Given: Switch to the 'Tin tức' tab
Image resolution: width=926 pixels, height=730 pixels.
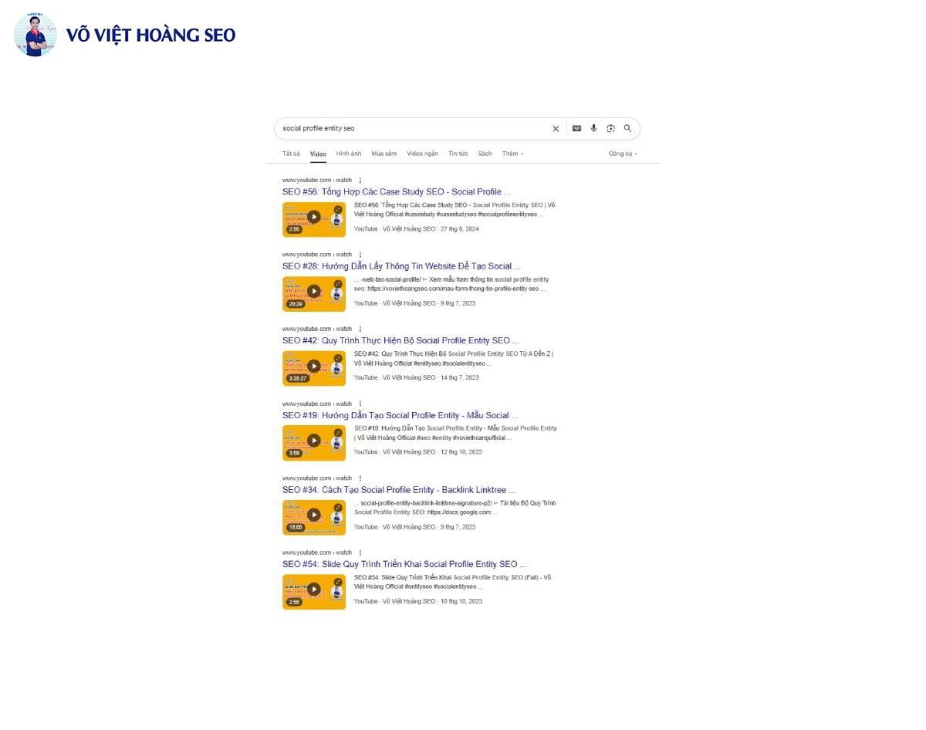Looking at the screenshot, I should tap(458, 154).
